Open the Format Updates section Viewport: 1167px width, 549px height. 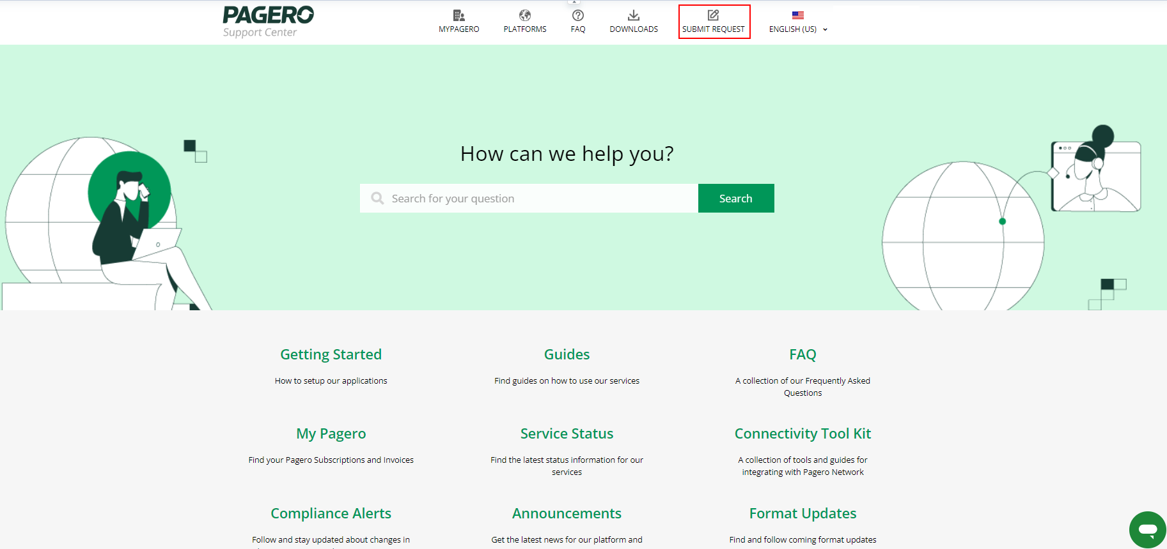[803, 513]
